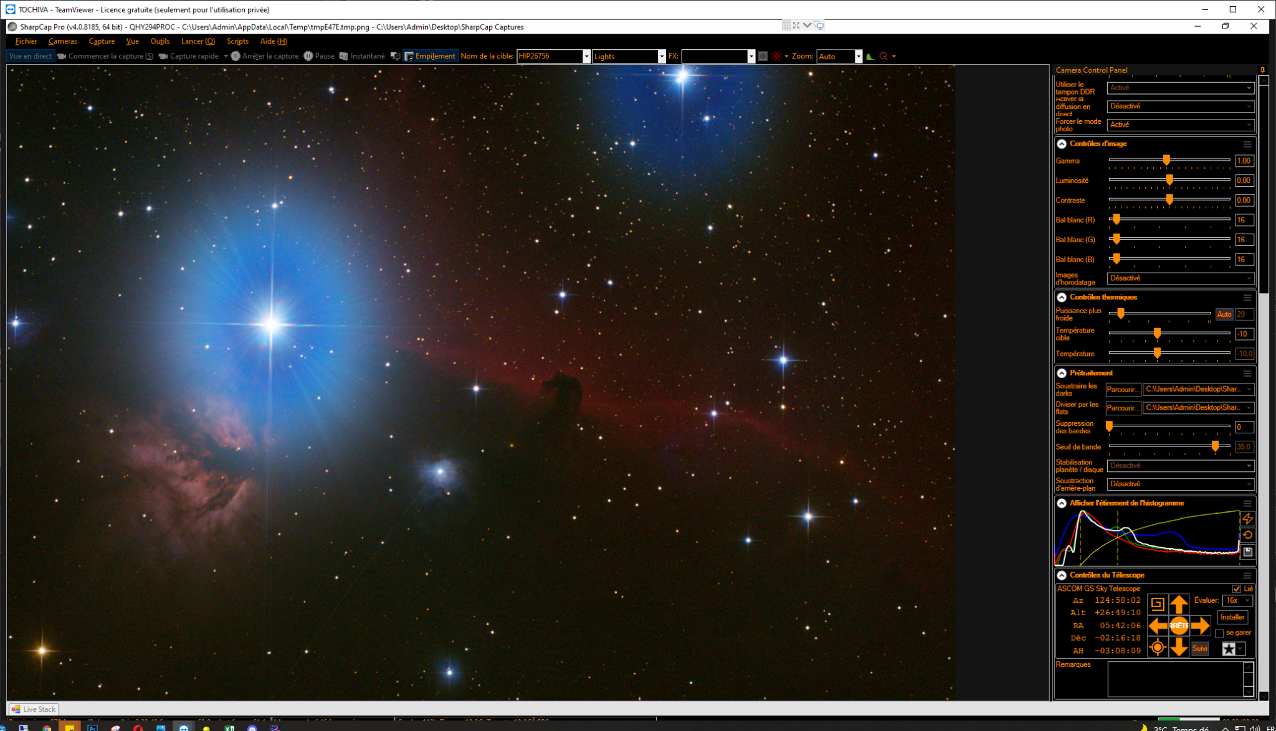This screenshot has height=731, width=1276.
Task: Collapse the Prétraitement section
Action: (x=1062, y=374)
